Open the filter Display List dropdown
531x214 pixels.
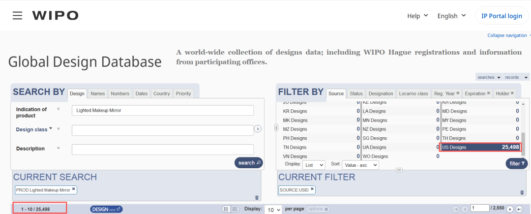(315, 165)
